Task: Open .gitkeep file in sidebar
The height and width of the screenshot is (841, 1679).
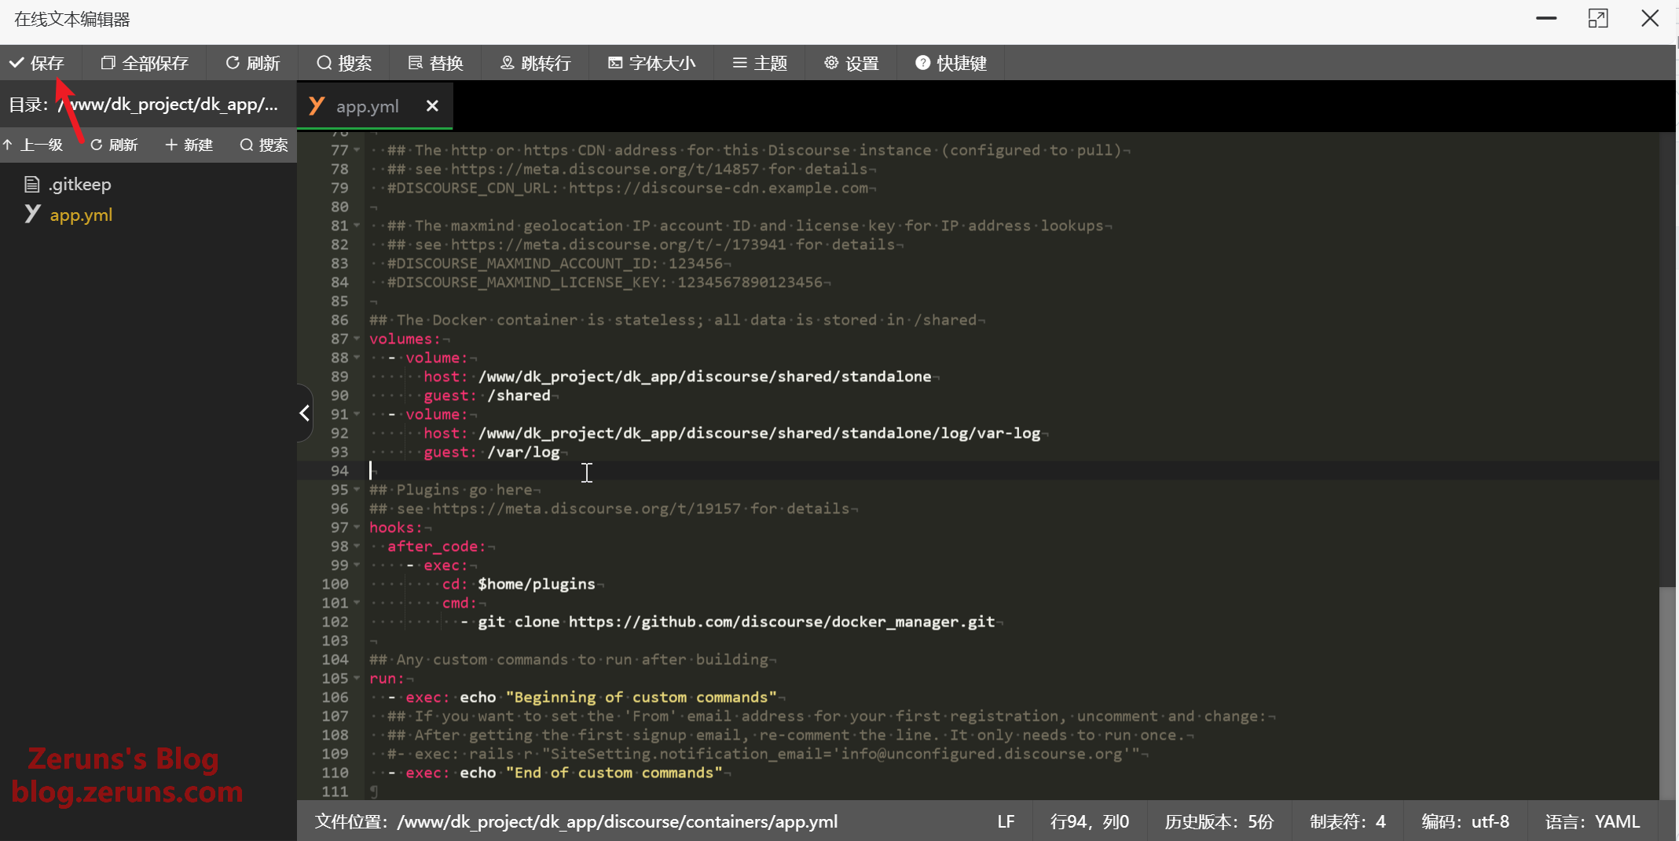Action: (x=79, y=185)
